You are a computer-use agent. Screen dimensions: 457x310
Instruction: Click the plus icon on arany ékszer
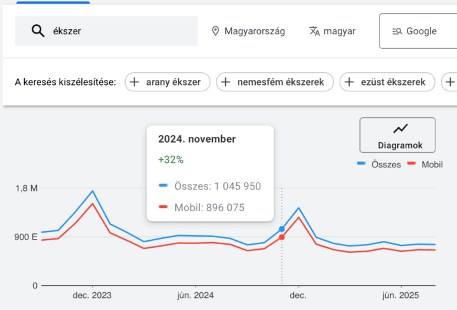click(x=135, y=82)
